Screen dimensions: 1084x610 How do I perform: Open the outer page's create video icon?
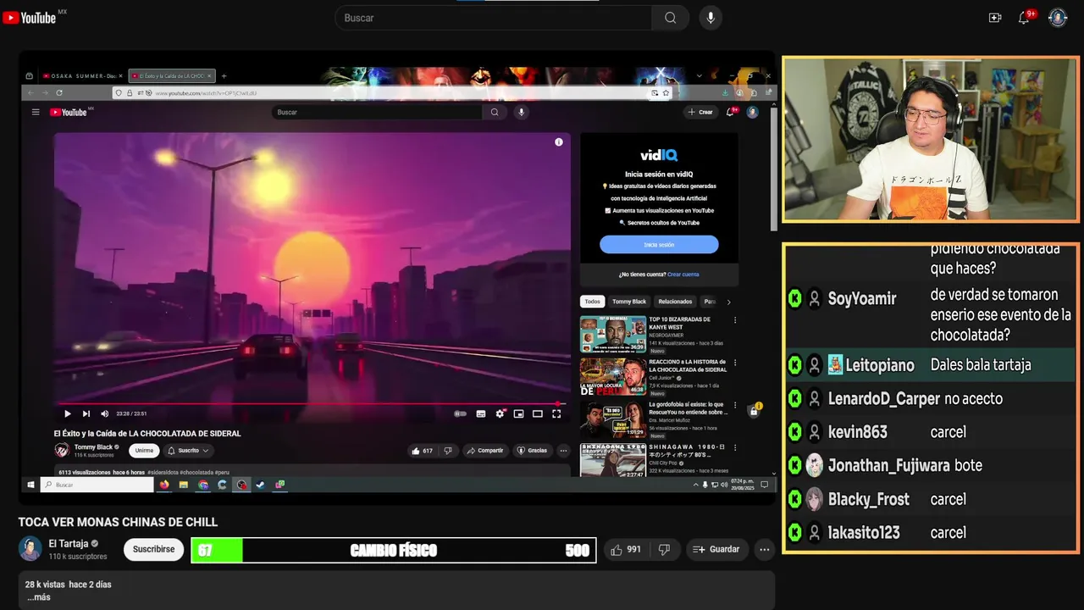coord(995,18)
